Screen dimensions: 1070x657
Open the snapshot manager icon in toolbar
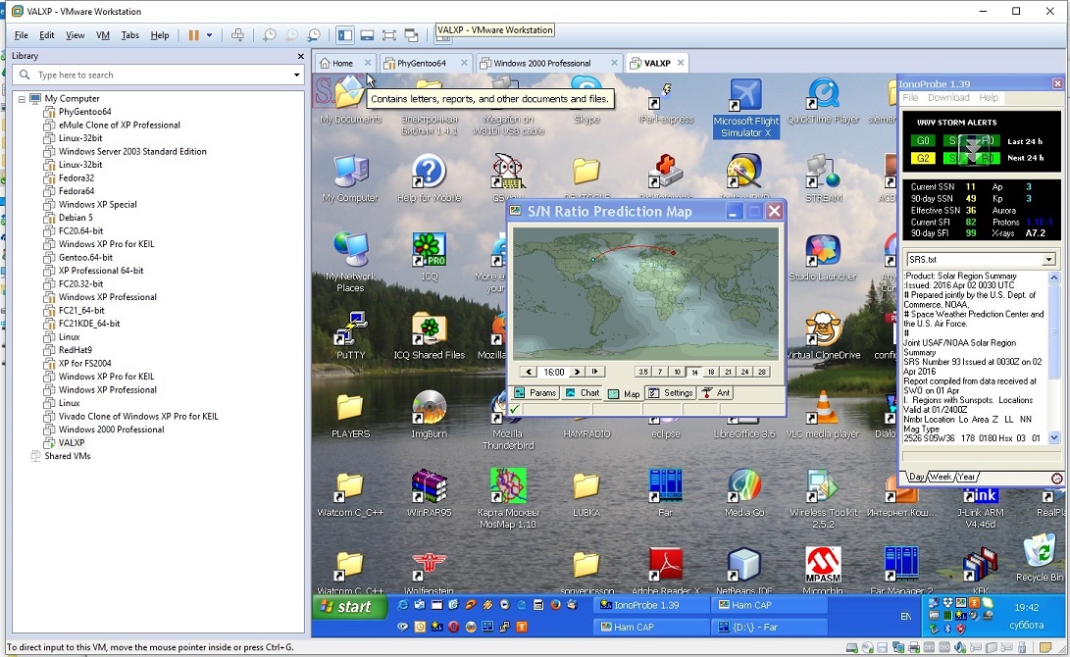(313, 34)
